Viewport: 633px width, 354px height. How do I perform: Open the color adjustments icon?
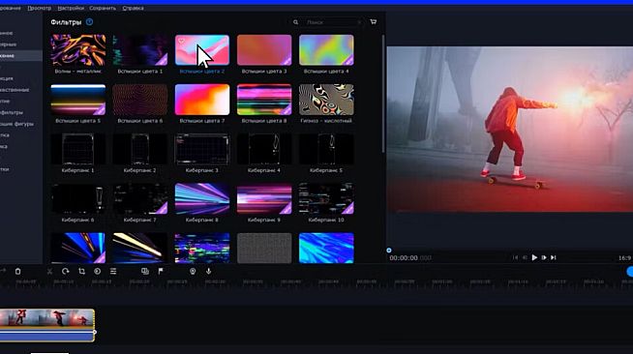98,272
